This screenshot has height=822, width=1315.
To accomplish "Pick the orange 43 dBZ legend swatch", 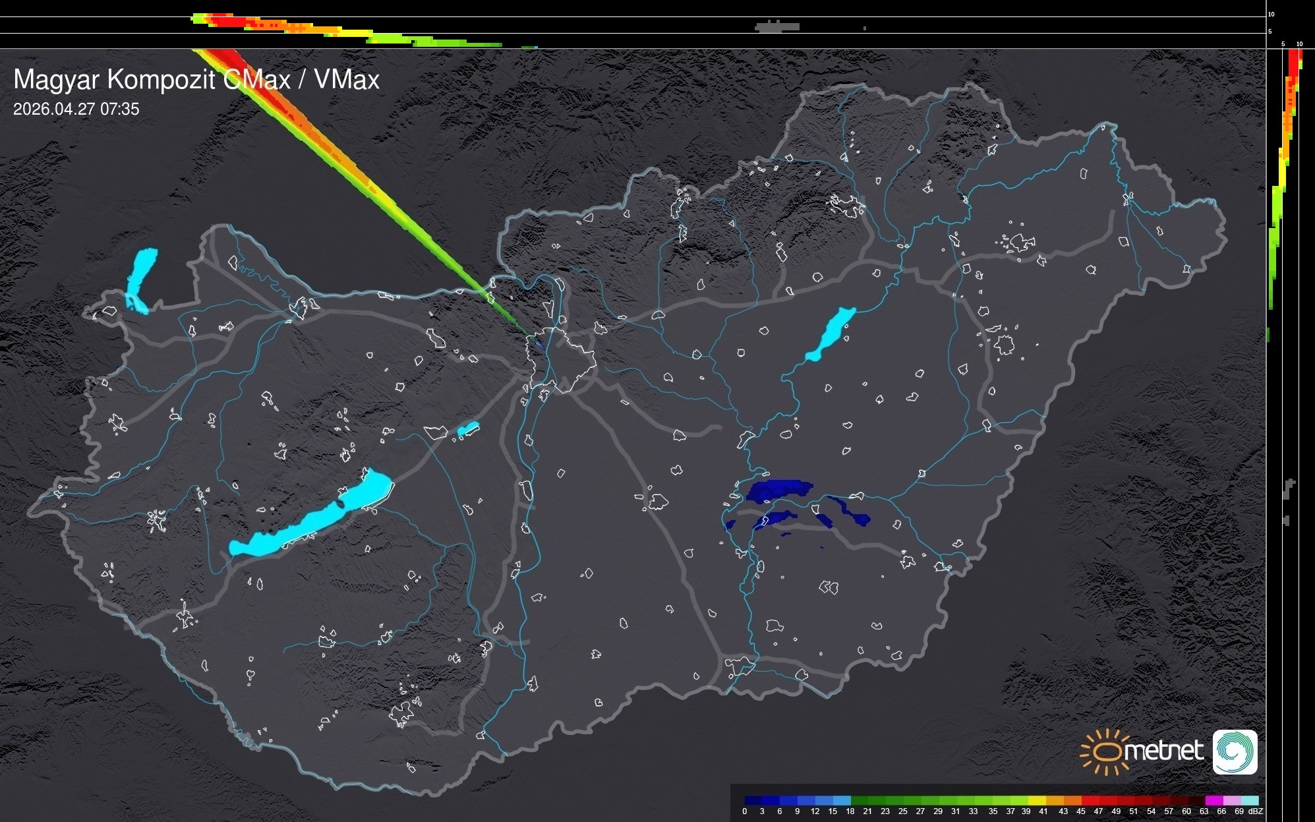I will [1072, 800].
